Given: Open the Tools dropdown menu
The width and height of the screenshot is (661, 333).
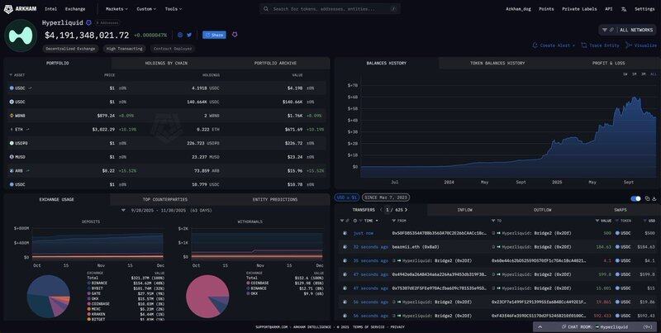Looking at the screenshot, I should coord(174,8).
